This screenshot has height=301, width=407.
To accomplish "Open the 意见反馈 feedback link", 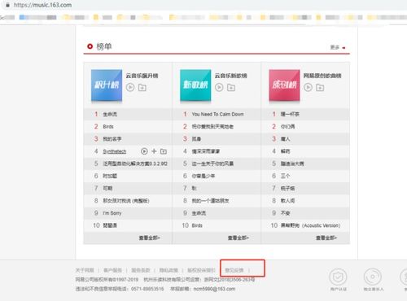I will click(234, 270).
